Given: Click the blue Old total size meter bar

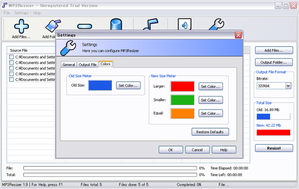Looking at the screenshot, I should coord(273,117).
